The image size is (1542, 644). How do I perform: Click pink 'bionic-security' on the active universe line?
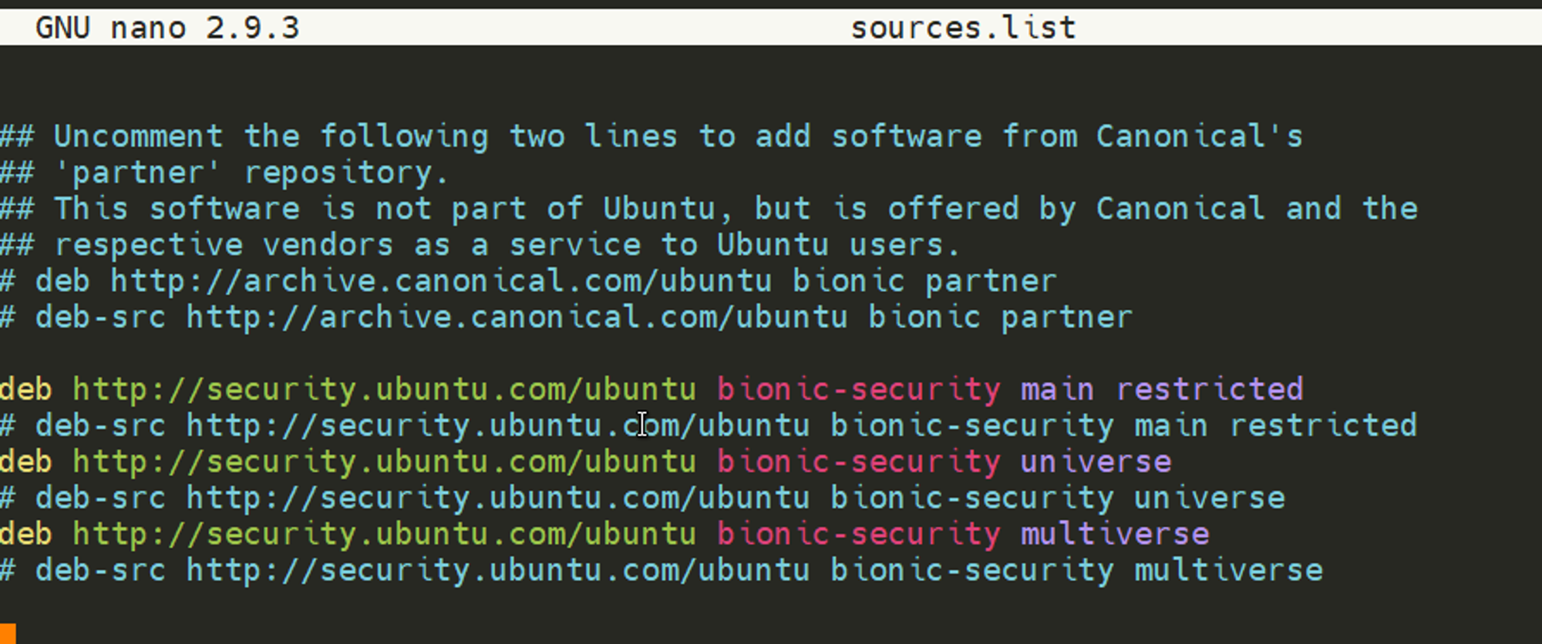pyautogui.click(x=858, y=462)
